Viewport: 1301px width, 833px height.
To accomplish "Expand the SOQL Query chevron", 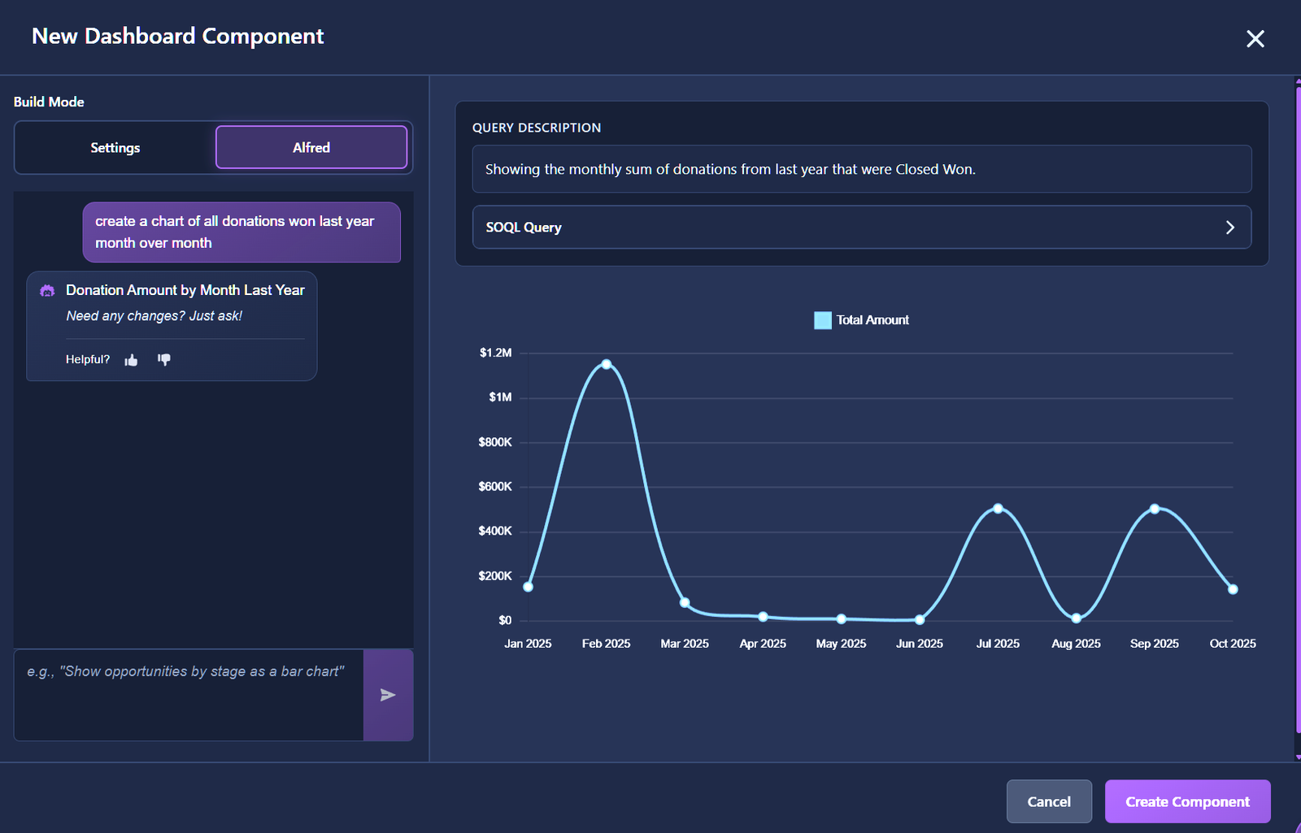I will tap(1229, 228).
